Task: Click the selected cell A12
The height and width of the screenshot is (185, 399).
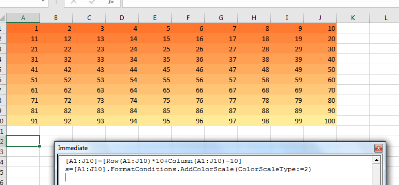Action: (x=23, y=141)
